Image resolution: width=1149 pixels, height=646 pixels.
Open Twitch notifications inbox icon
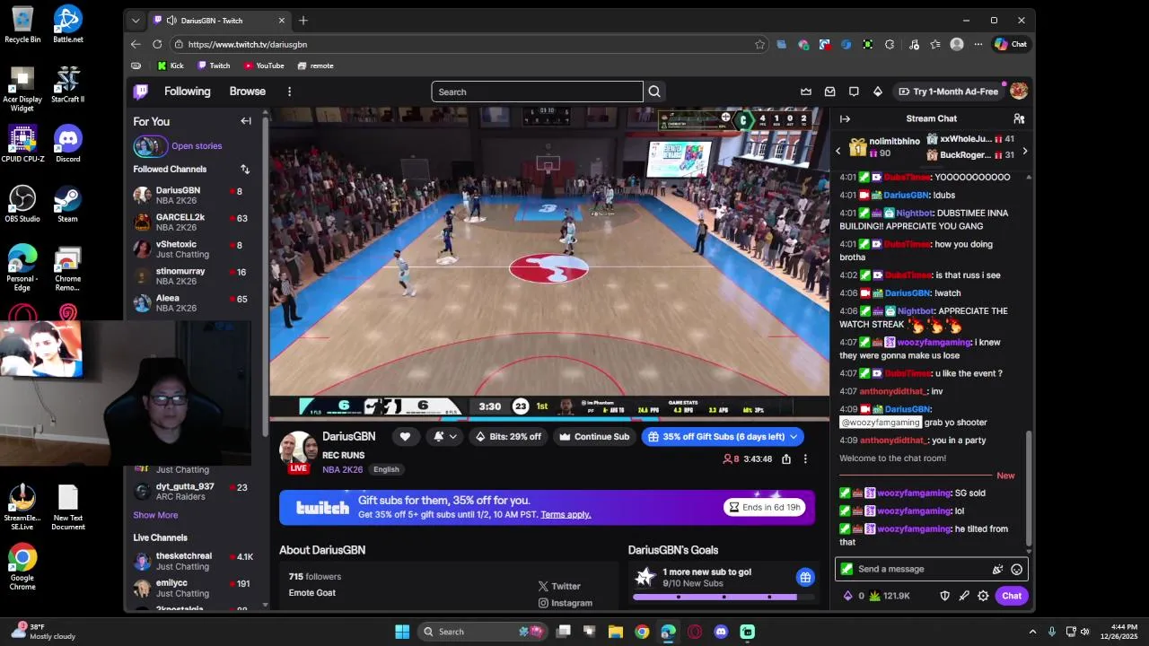pos(830,92)
